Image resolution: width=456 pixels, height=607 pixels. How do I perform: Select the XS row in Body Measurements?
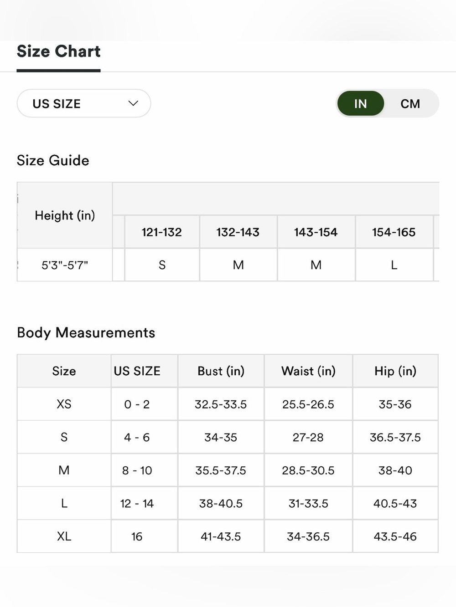[x=228, y=404]
